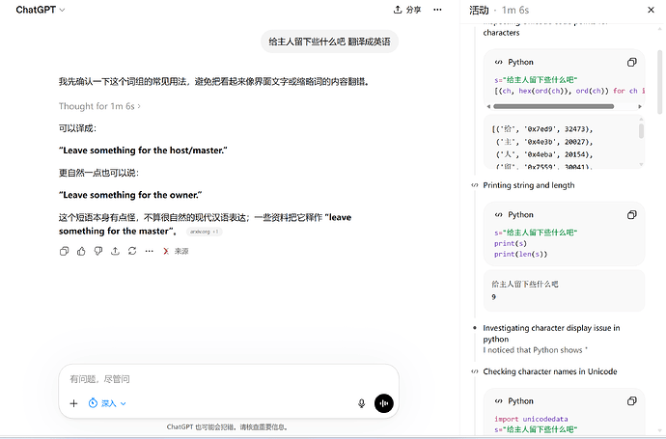Click the 活动 panel title
Screen dimensions: 666x439
coord(479,11)
